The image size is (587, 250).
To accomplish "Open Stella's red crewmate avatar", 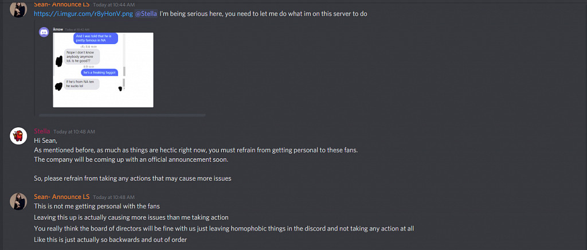I will 19,136.
